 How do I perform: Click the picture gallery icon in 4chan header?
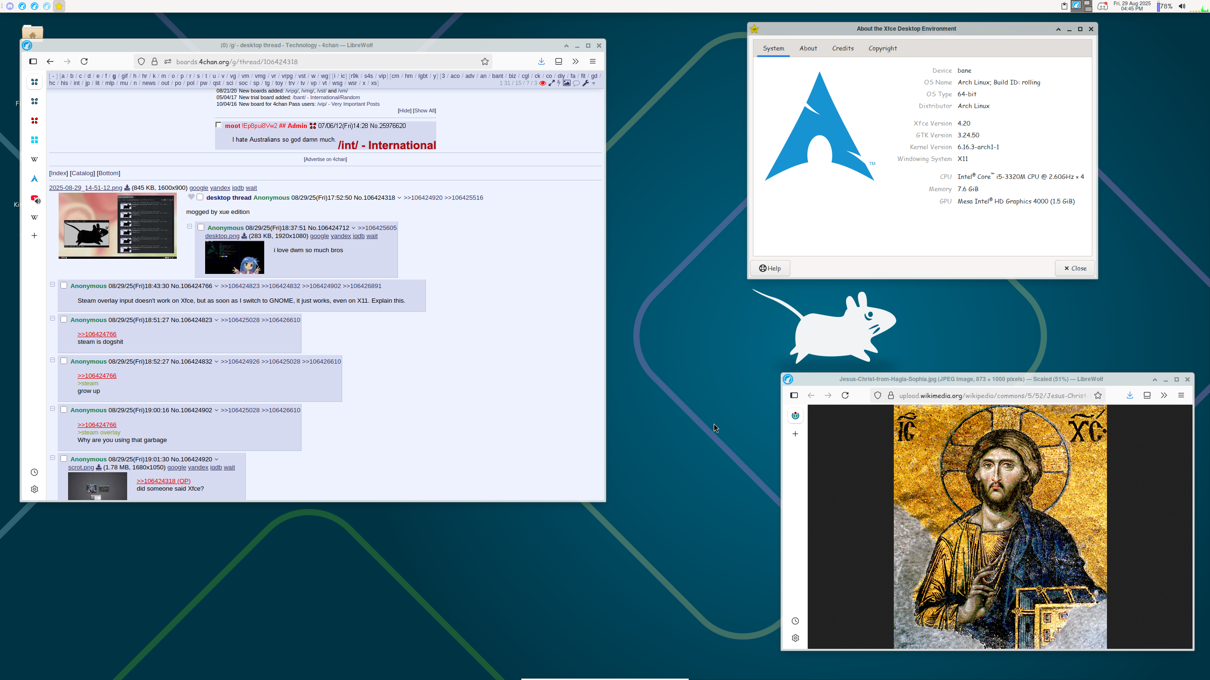click(x=566, y=83)
